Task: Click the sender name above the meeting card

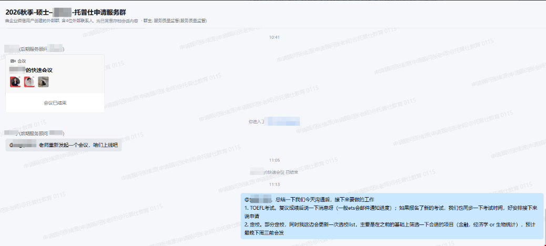Action: coord(35,49)
